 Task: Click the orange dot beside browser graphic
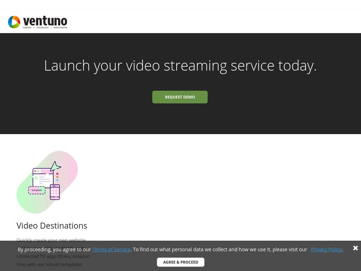click(x=57, y=177)
